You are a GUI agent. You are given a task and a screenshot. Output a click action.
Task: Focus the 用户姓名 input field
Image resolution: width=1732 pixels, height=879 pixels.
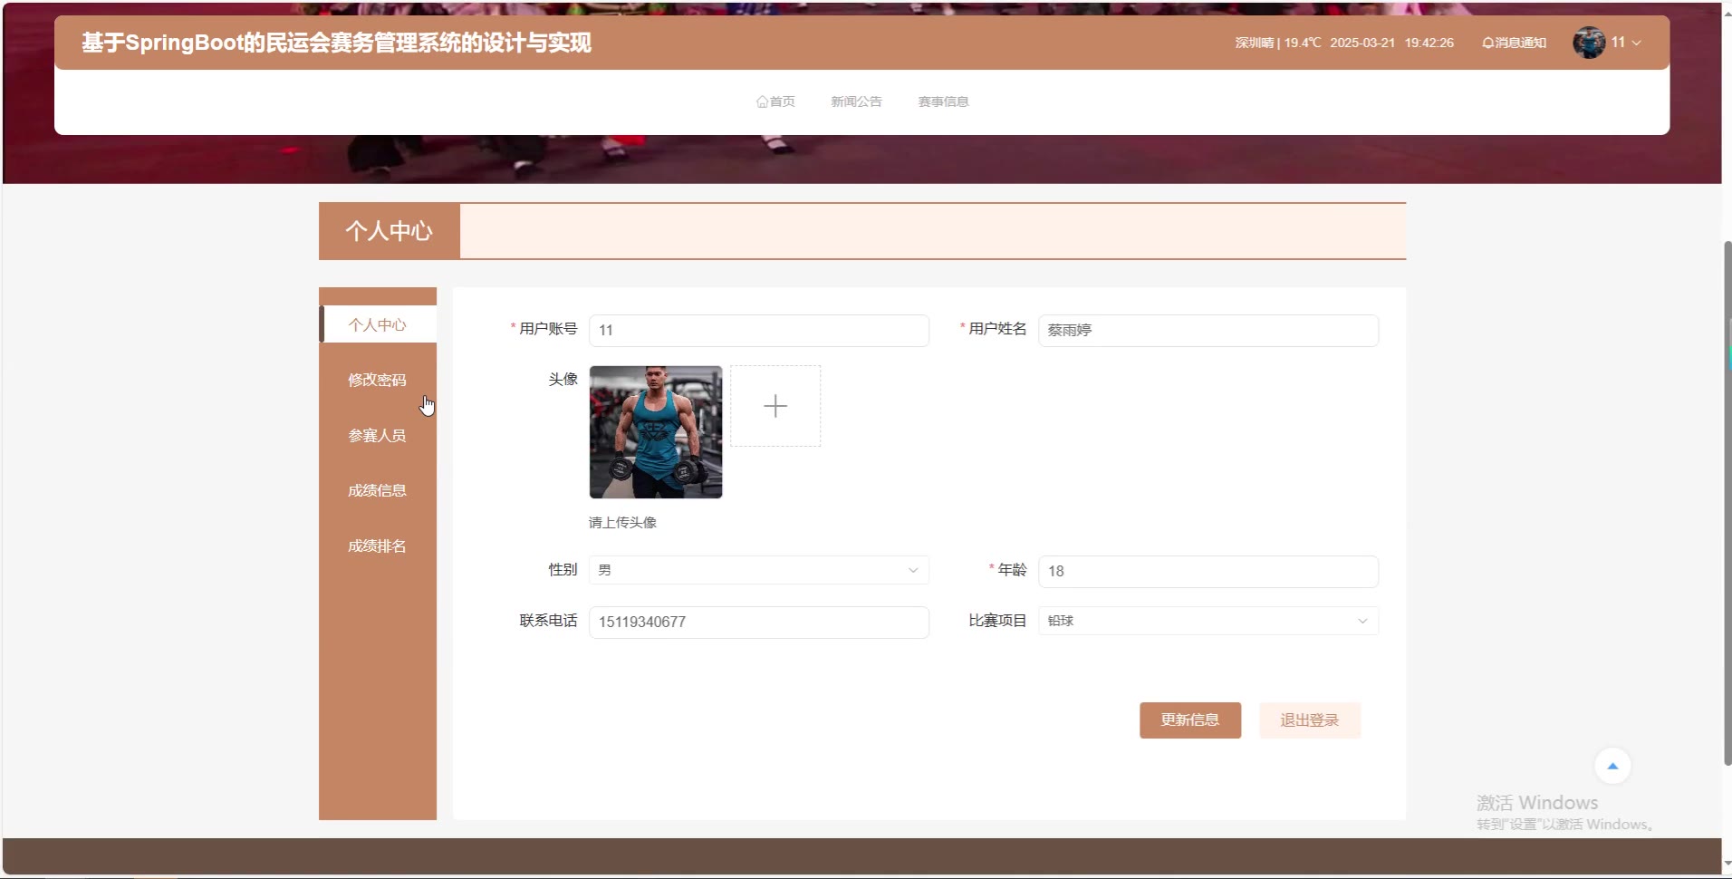pos(1208,330)
